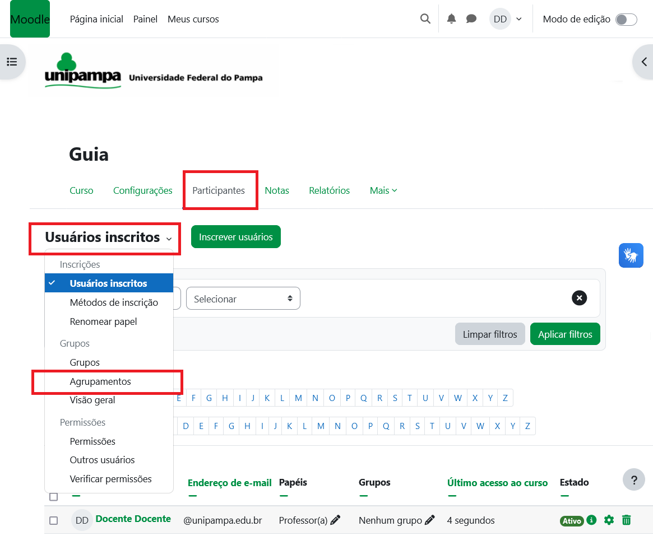Open the notifications bell
The width and height of the screenshot is (653, 536).
click(451, 19)
